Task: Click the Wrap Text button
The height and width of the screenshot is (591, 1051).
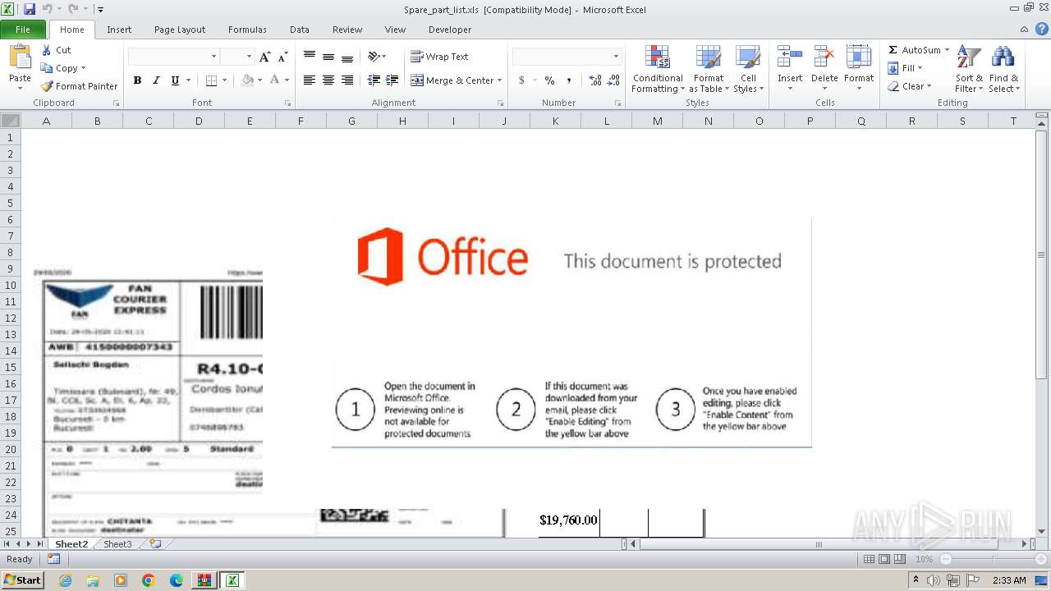Action: tap(439, 57)
